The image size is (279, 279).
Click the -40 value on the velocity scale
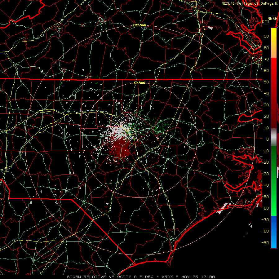pyautogui.click(x=265, y=185)
